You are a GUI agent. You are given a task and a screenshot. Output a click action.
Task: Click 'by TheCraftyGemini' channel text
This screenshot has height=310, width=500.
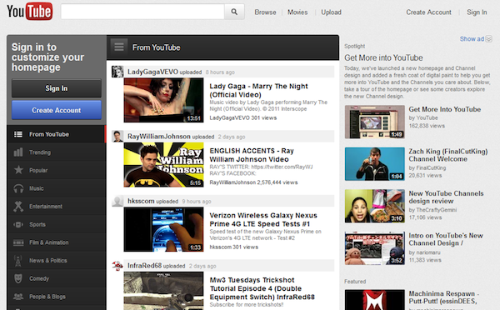pos(432,210)
